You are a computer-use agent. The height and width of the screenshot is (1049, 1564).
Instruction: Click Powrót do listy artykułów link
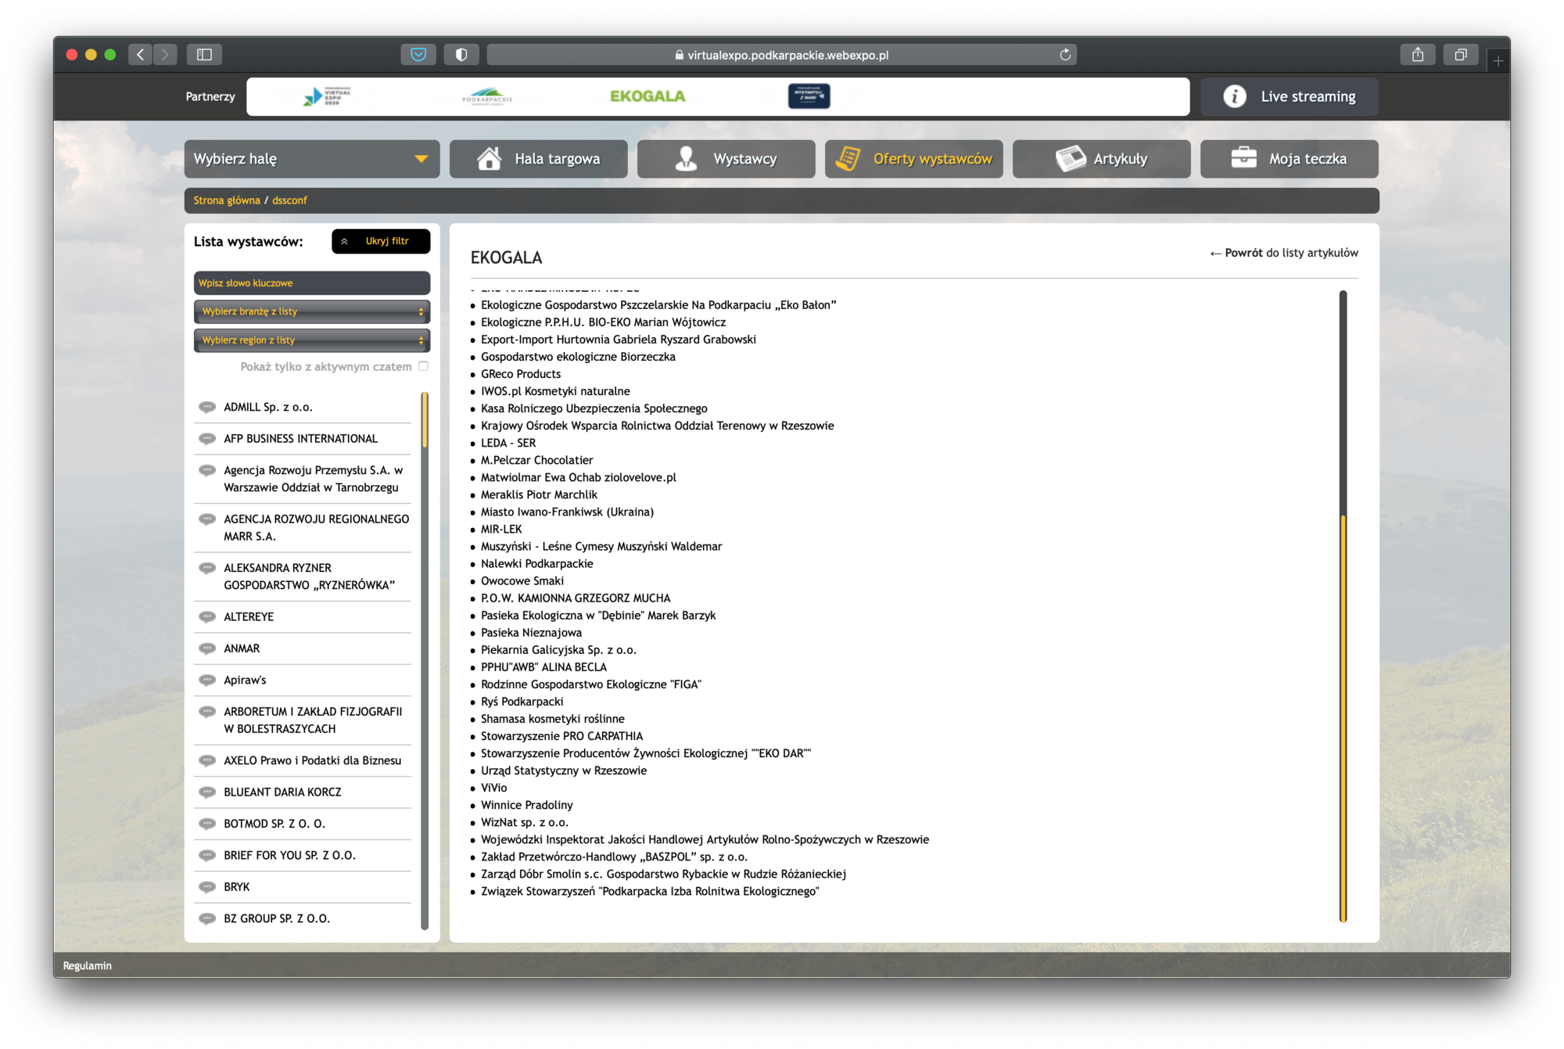[1284, 253]
